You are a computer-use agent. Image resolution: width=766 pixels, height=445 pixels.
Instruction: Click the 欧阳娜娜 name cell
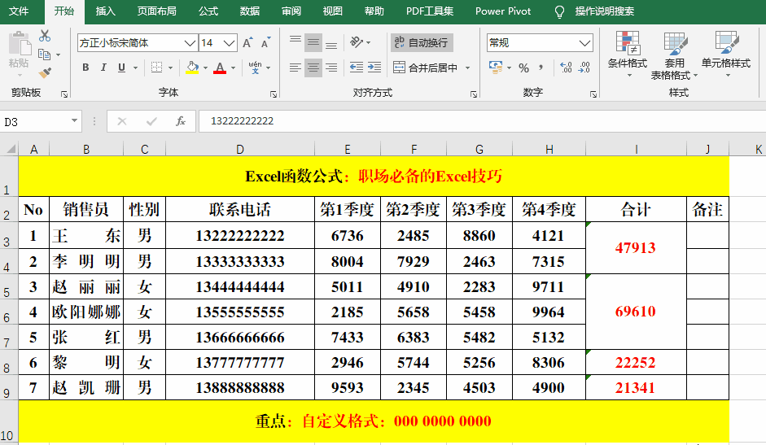(86, 312)
